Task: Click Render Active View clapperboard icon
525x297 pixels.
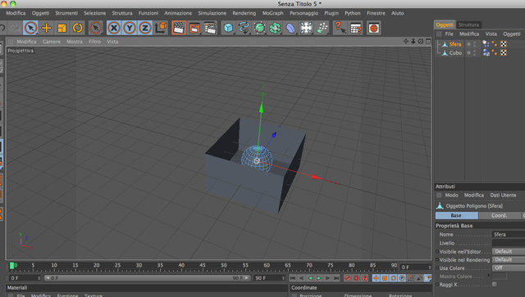Action: [179, 28]
